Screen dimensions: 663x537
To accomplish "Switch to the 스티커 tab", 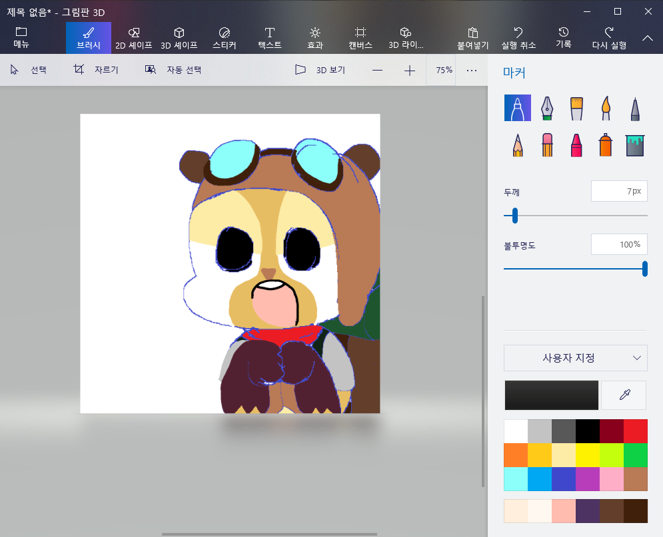I will pyautogui.click(x=224, y=38).
